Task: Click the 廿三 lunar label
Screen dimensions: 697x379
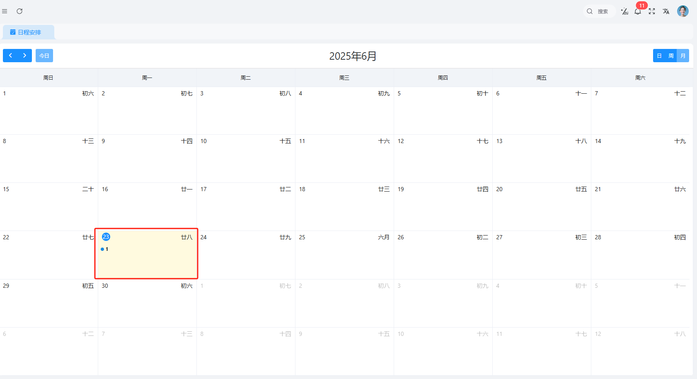Action: click(x=384, y=189)
